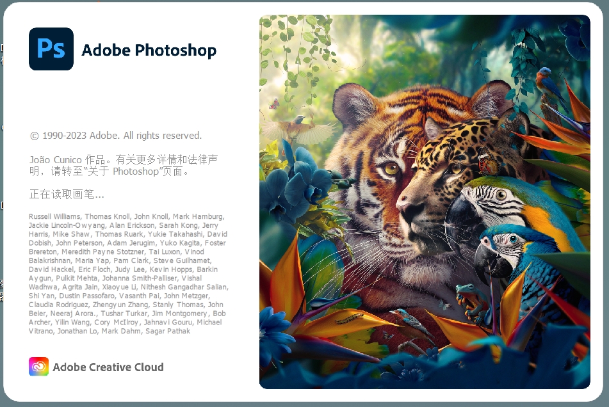Click the Photoshop Ps logo icon

51,49
